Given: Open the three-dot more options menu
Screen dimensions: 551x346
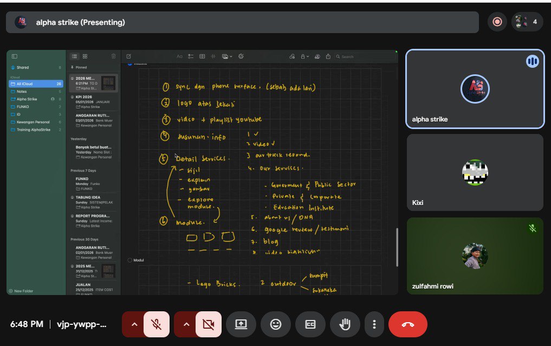Looking at the screenshot, I should 374,324.
